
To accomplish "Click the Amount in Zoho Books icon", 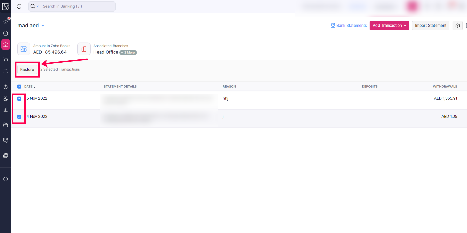I will click(24, 49).
